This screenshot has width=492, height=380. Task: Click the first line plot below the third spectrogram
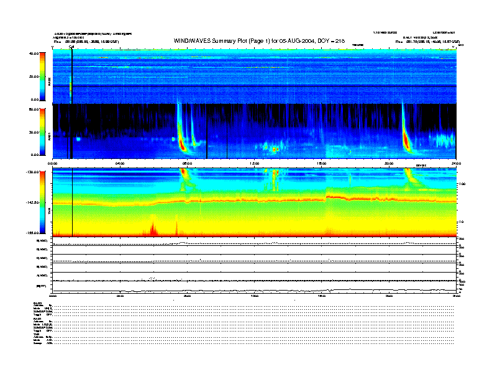255,243
